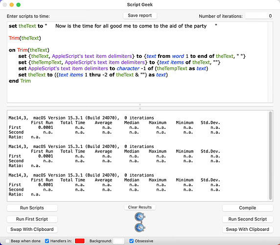Click the 'set theText to' first script line
This screenshot has height=245, width=280.
coord(113,26)
